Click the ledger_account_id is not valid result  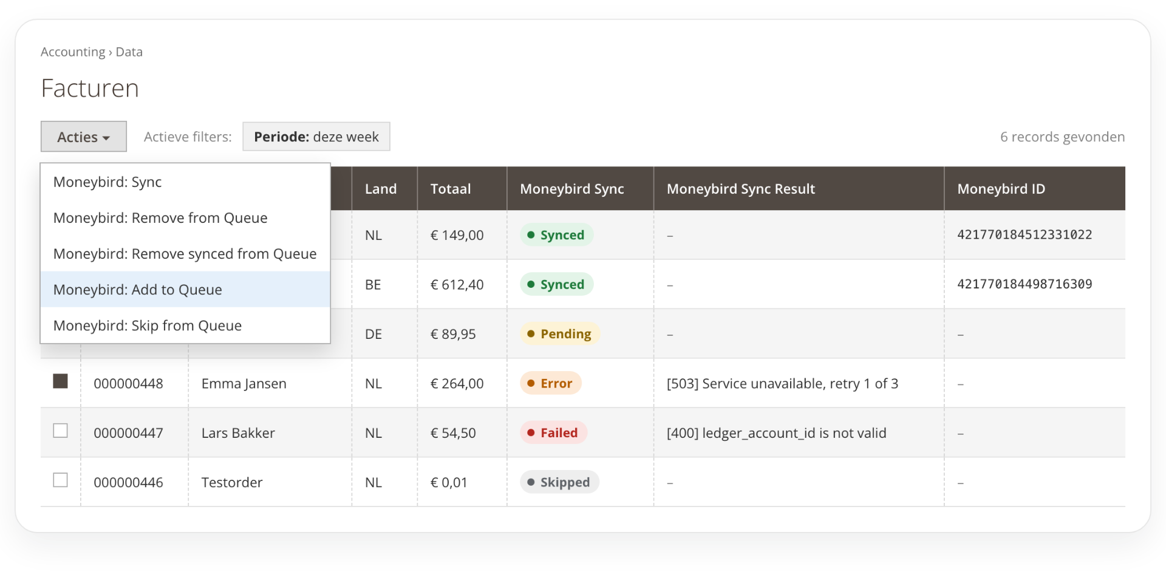[x=777, y=433]
